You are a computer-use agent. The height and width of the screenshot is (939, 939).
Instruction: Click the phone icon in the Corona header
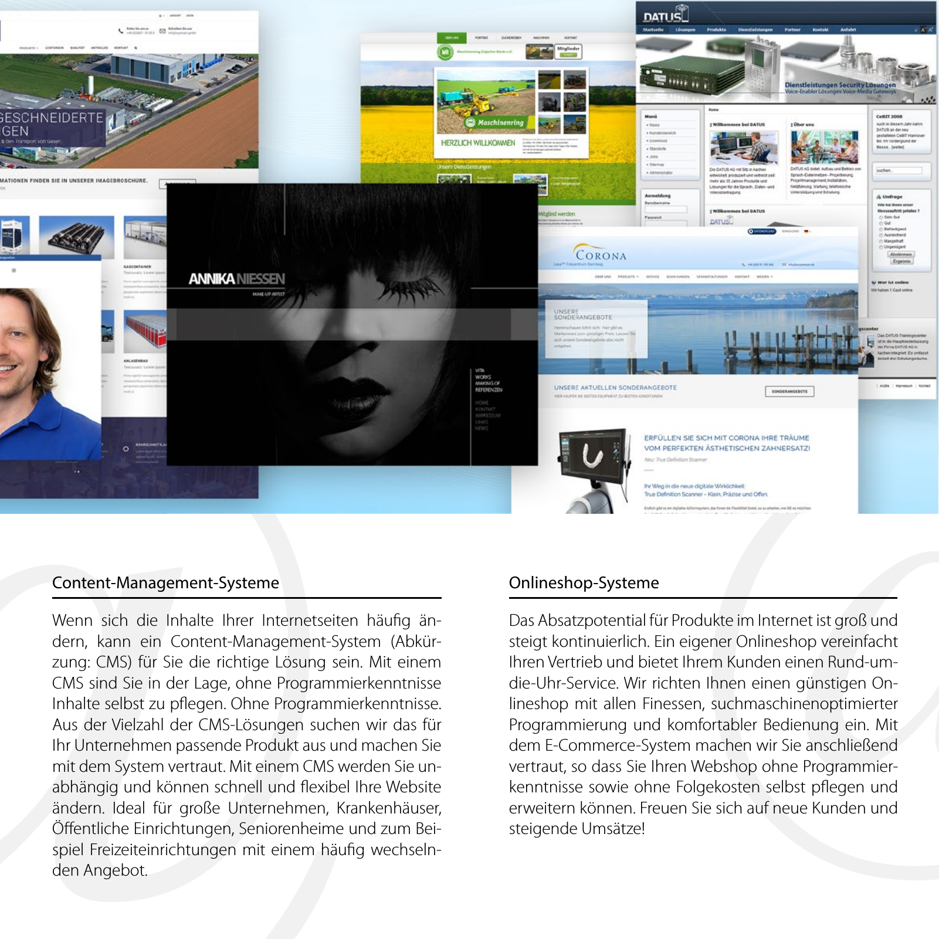(x=743, y=265)
